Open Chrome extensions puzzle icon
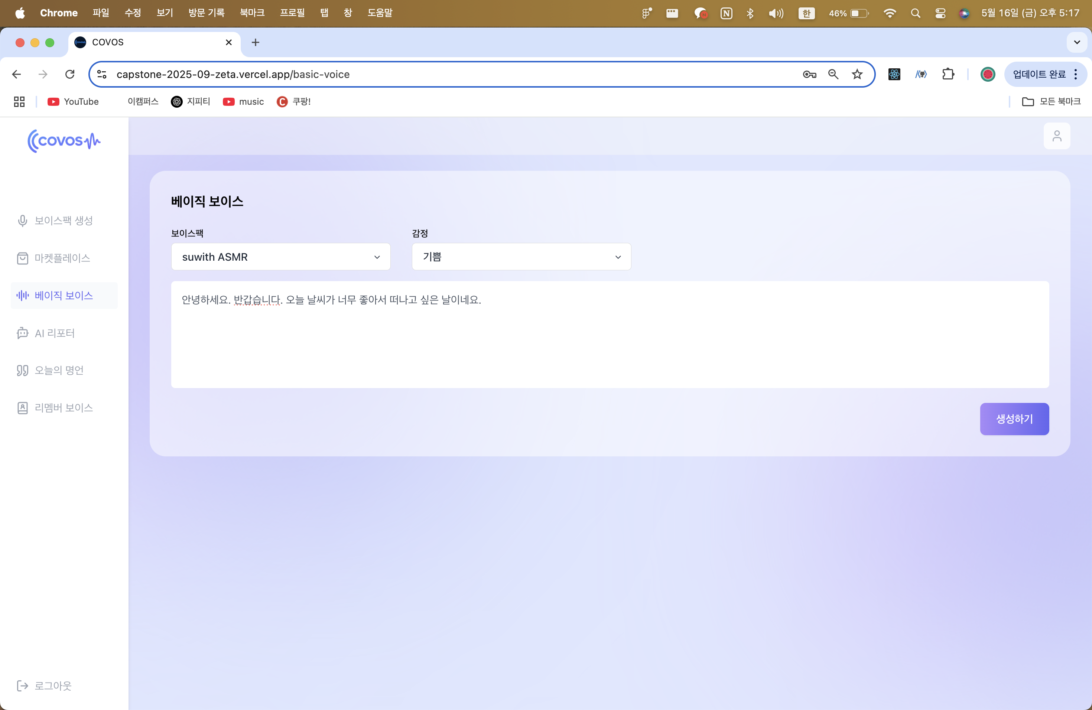Screen dimensions: 1092x710 coord(948,74)
